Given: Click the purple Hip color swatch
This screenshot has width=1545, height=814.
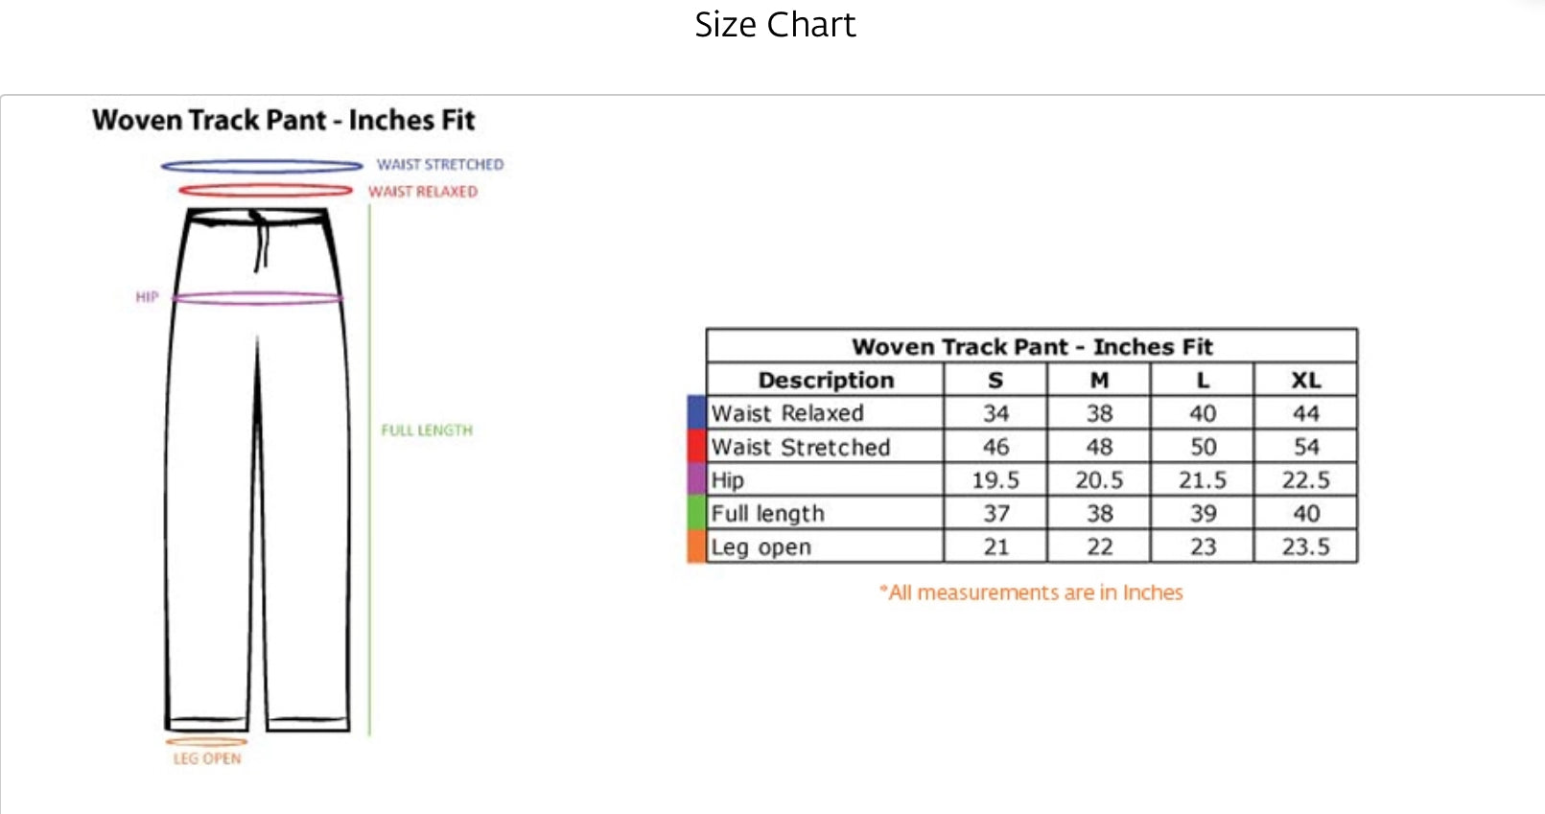Looking at the screenshot, I should tap(696, 479).
